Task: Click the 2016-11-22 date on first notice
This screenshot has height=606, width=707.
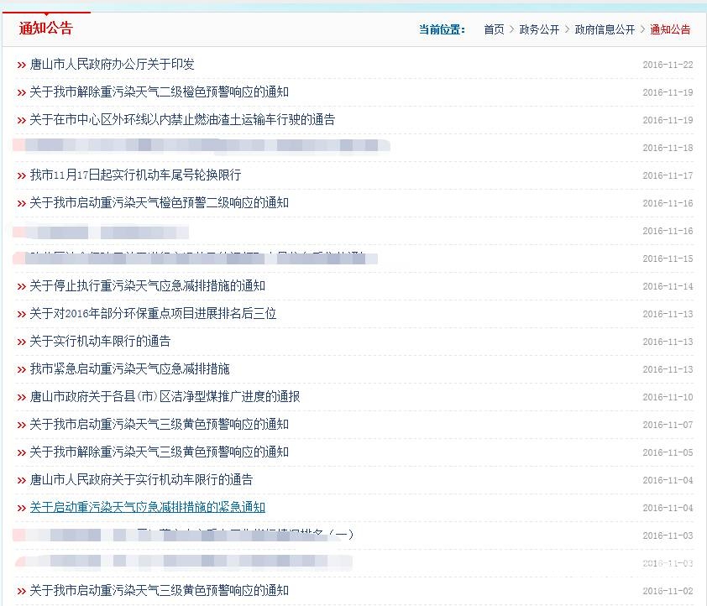Action: coord(668,65)
